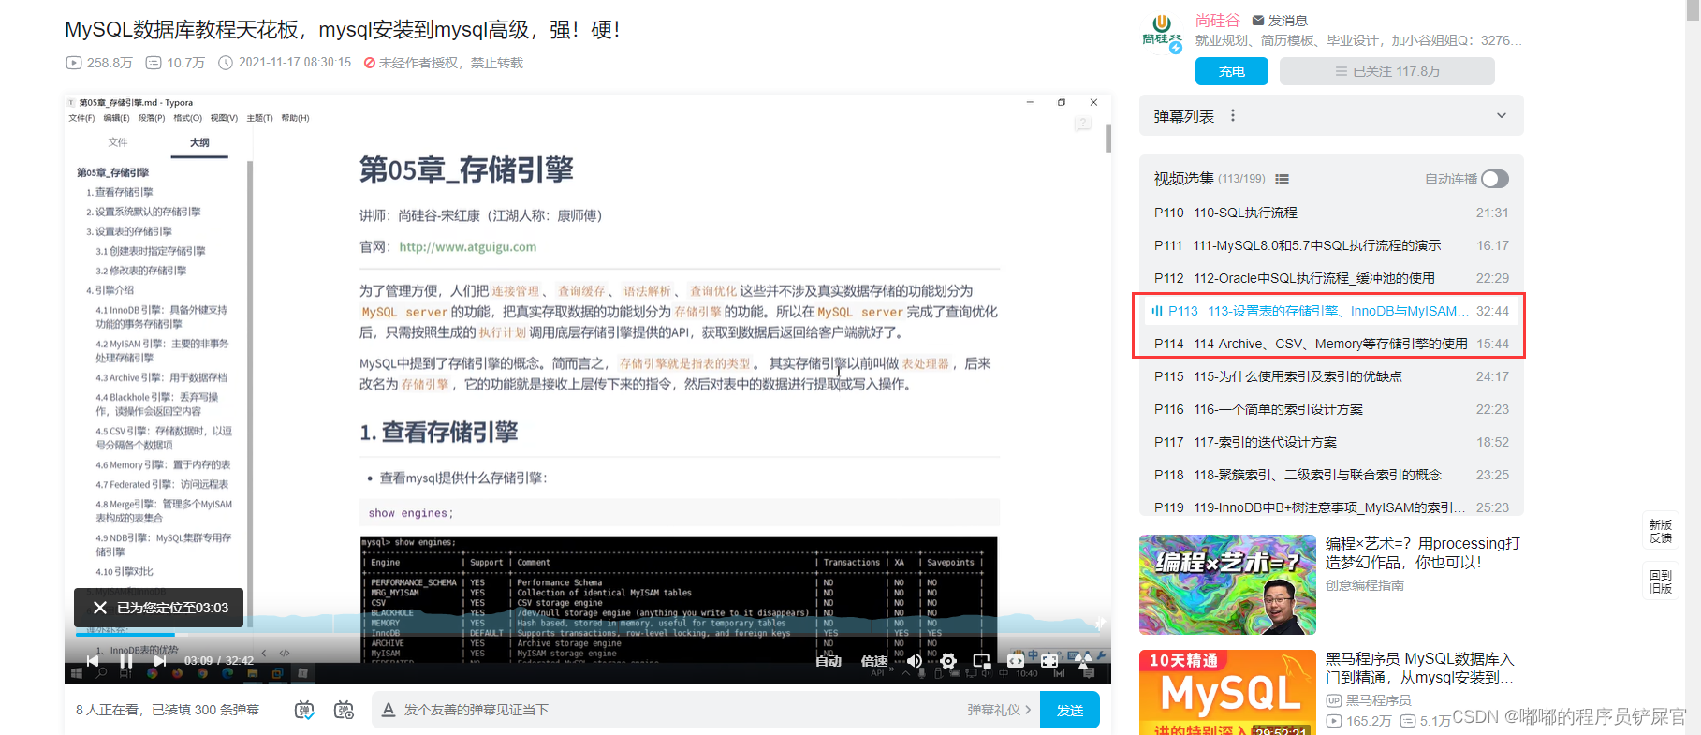Click 回到旧版 button

(x=1661, y=581)
